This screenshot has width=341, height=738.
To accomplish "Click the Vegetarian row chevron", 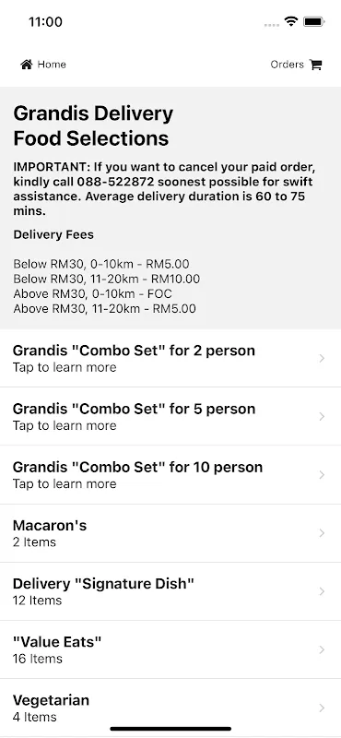I will 322,708.
